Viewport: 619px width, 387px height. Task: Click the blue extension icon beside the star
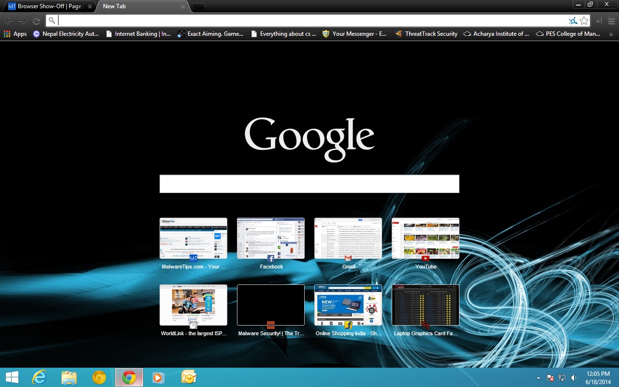(573, 21)
